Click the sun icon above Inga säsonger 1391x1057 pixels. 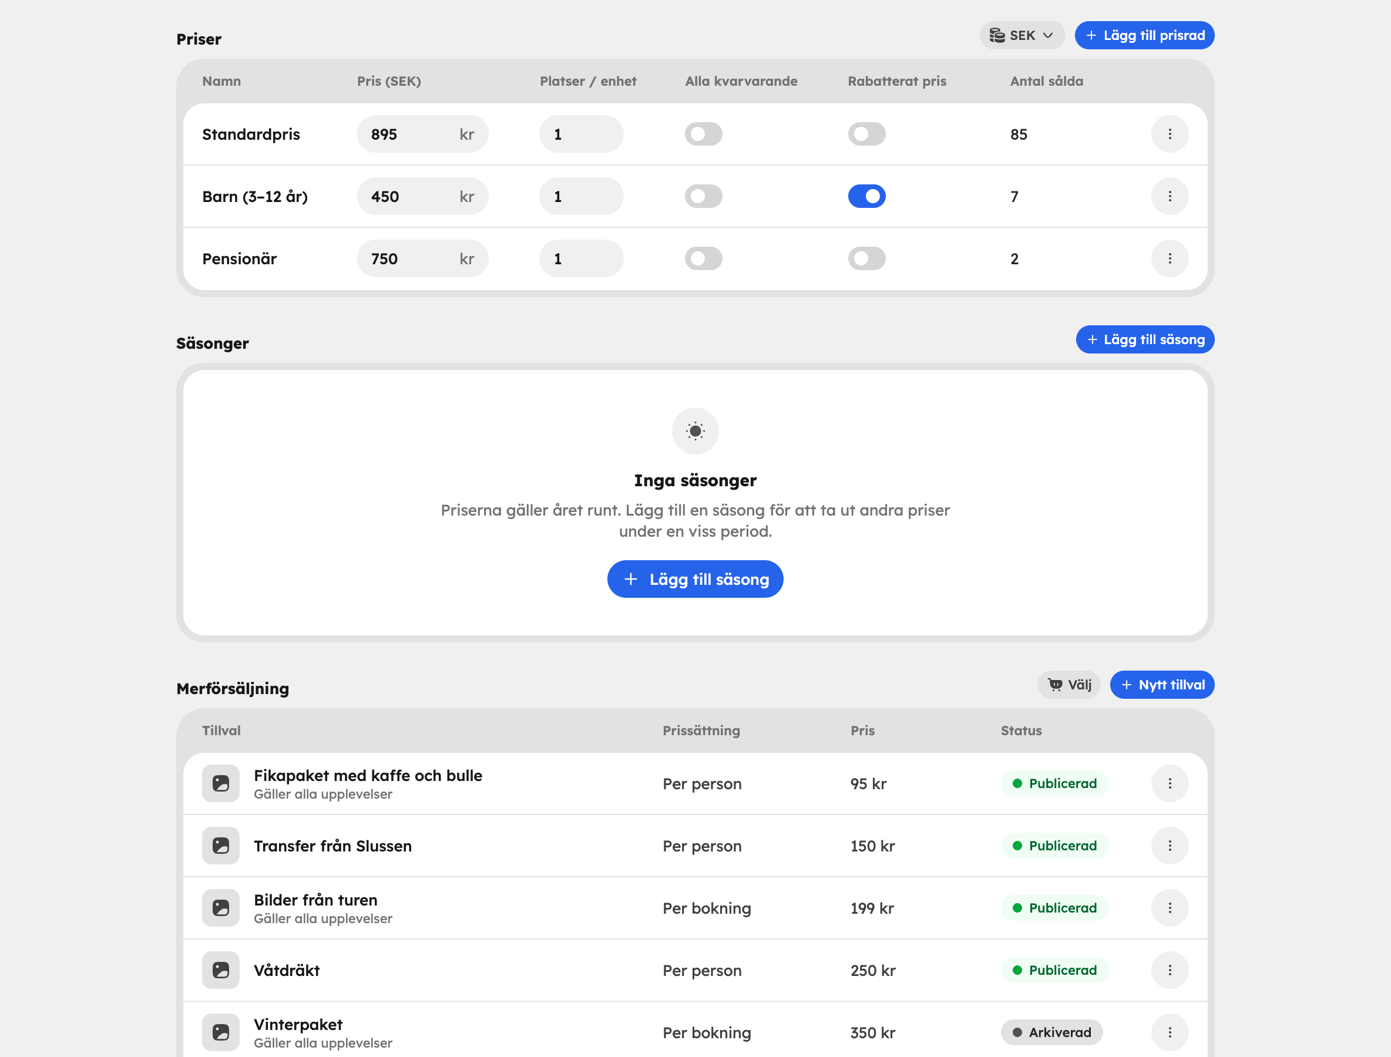695,431
